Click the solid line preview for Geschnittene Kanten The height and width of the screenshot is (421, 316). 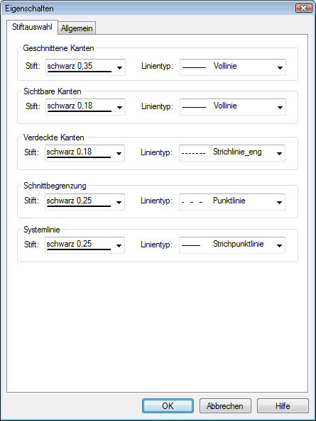tap(194, 67)
